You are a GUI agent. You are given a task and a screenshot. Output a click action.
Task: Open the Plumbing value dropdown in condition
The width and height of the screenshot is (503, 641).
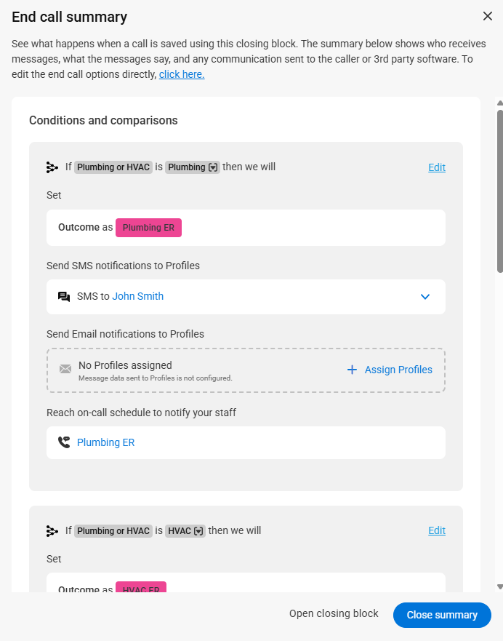[x=214, y=167]
